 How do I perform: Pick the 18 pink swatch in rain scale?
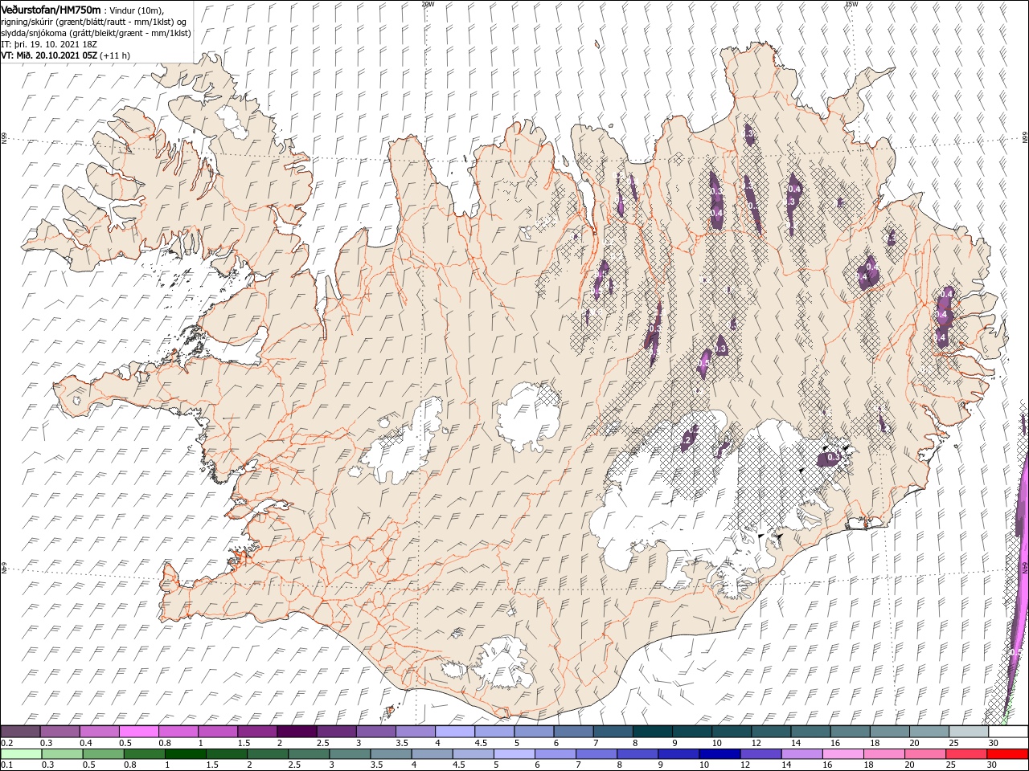(883, 753)
